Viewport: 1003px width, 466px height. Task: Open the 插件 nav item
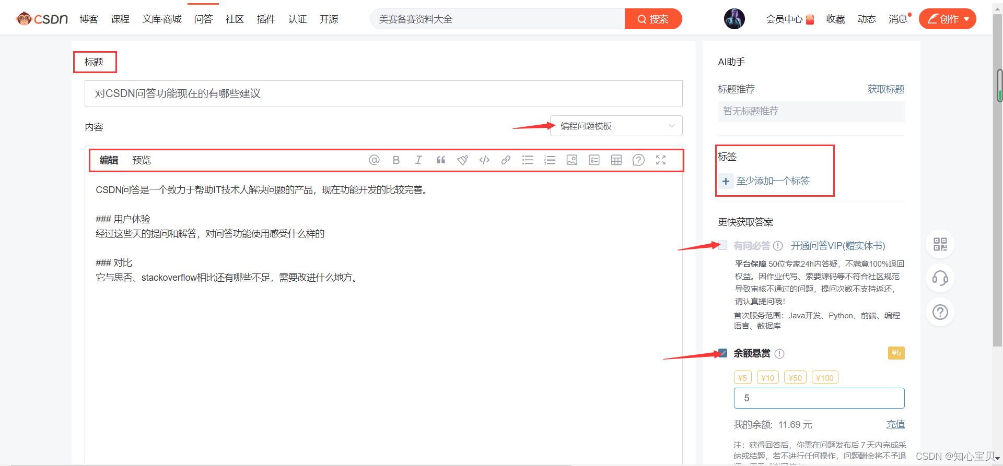[x=266, y=19]
